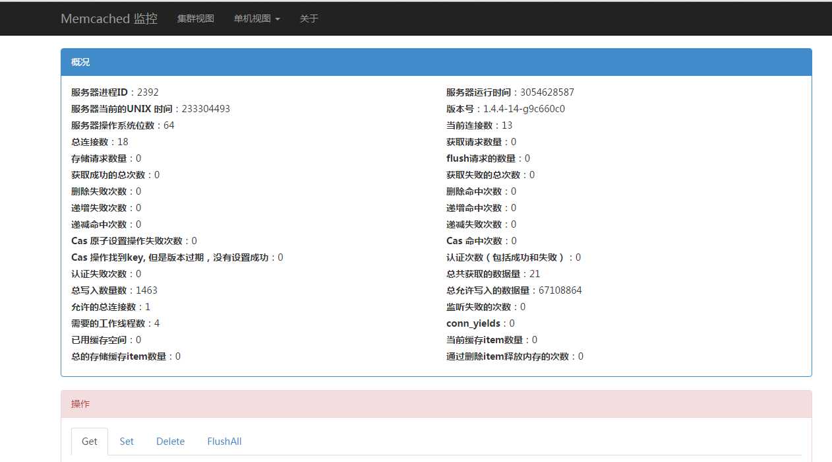This screenshot has height=462, width=832.
Task: Click the 总连接数 value 18
Action: 123,142
